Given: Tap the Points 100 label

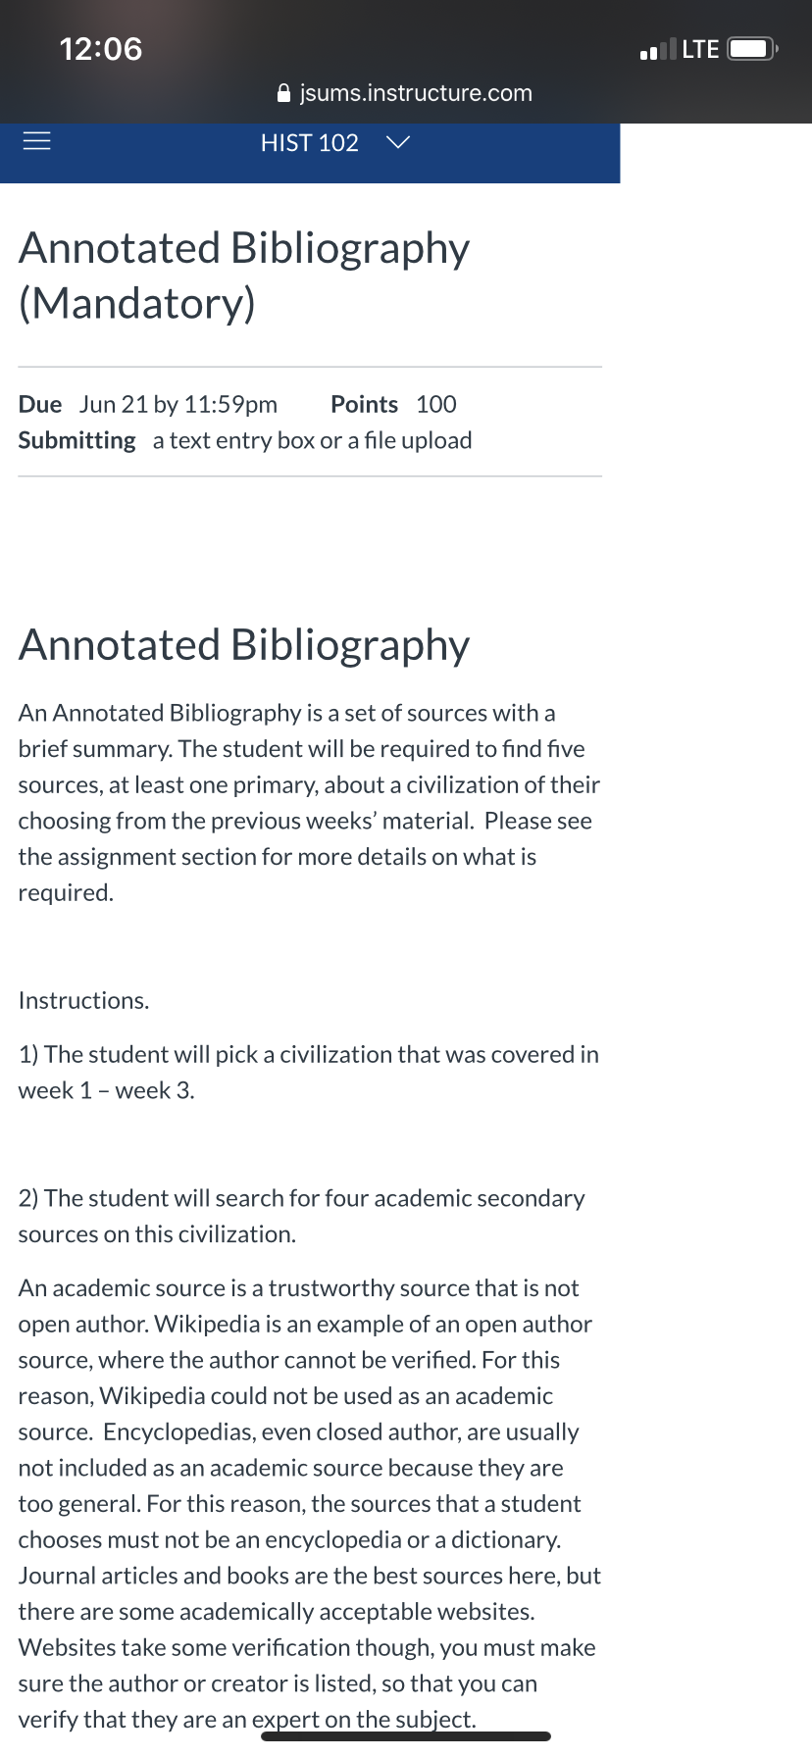Looking at the screenshot, I should point(393,404).
